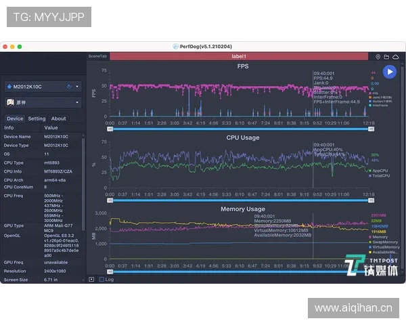
Task: Switch to the Setting tab
Action: pyautogui.click(x=37, y=118)
